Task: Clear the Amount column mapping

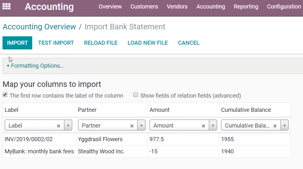Action: [203, 126]
